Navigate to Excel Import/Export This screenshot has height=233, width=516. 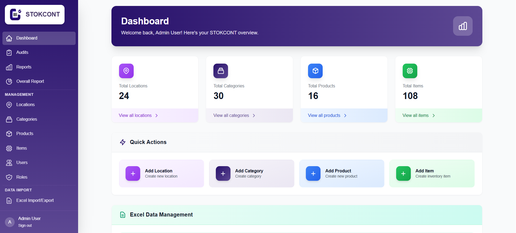(35, 200)
